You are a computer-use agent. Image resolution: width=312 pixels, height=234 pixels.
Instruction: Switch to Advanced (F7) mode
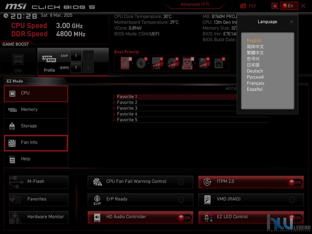[195, 4]
